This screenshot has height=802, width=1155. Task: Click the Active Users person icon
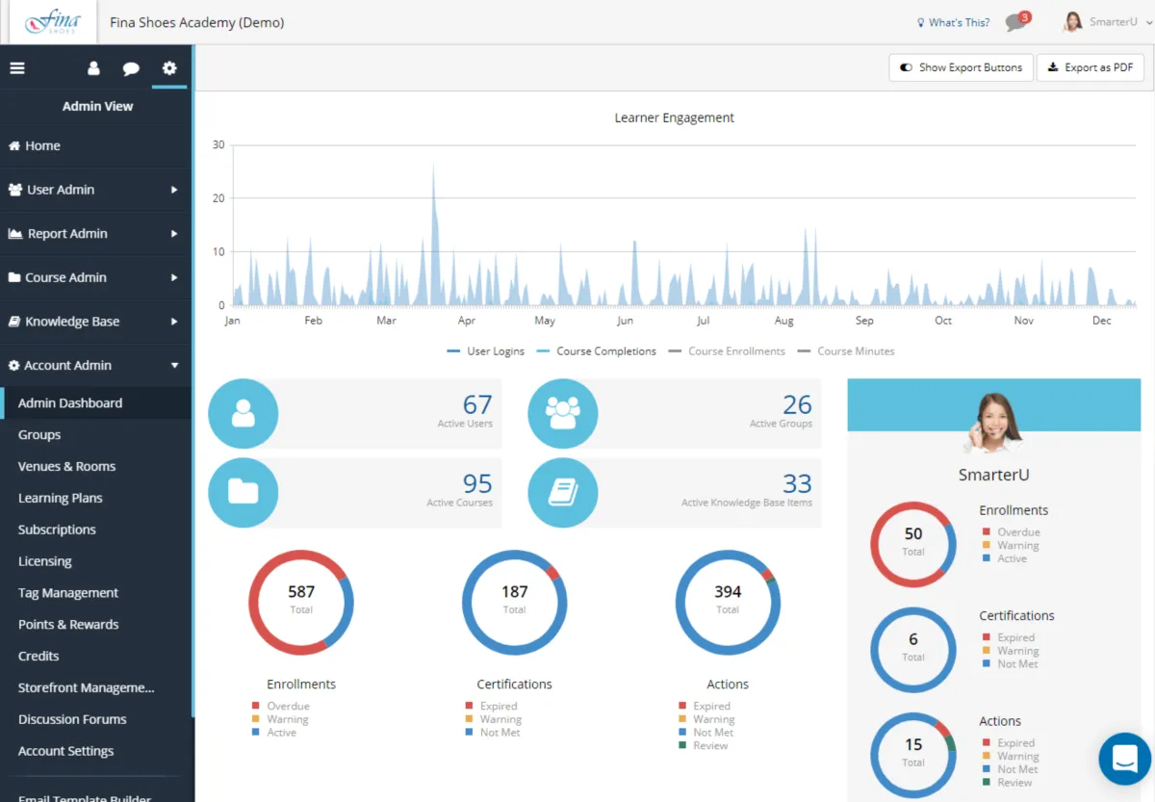(x=244, y=413)
